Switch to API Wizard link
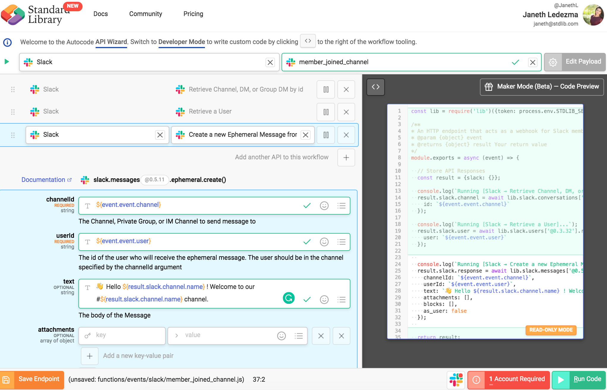607x390 pixels. (111, 42)
